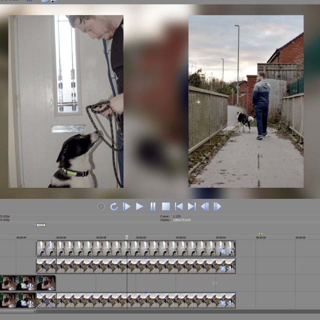
Task: Click ruler time 00:00:52
Action: [x=181, y=238]
